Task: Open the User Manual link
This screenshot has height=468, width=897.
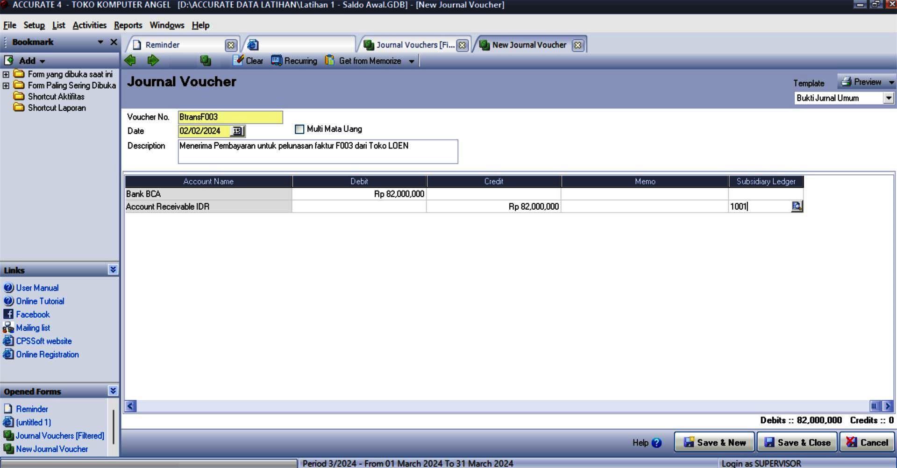Action: [x=37, y=288]
